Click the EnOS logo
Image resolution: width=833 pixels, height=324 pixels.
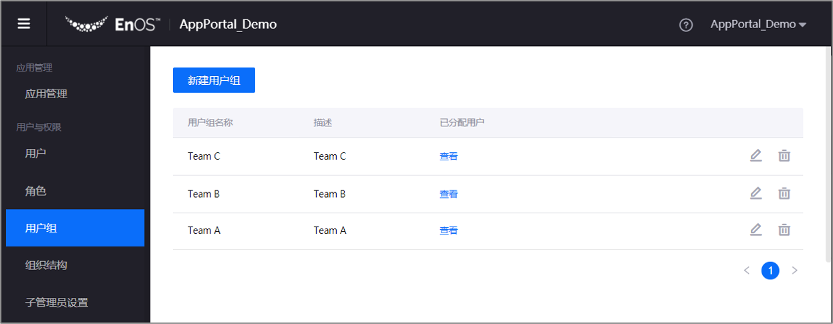point(112,25)
